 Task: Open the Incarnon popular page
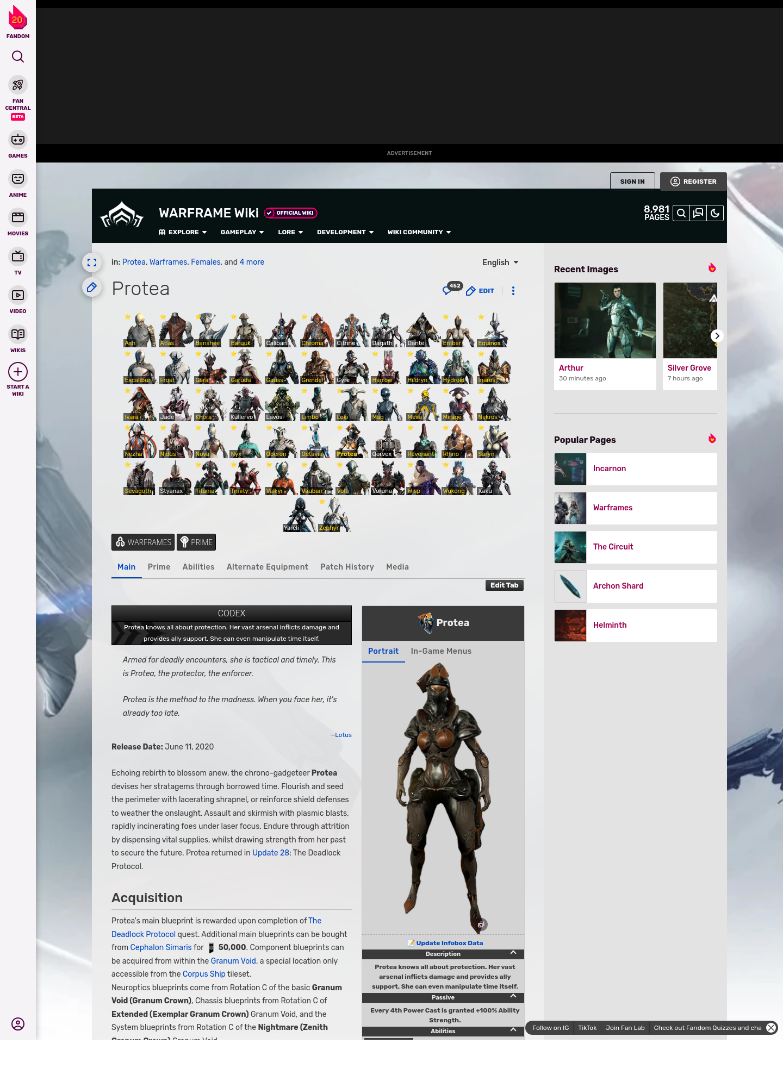pyautogui.click(x=636, y=469)
